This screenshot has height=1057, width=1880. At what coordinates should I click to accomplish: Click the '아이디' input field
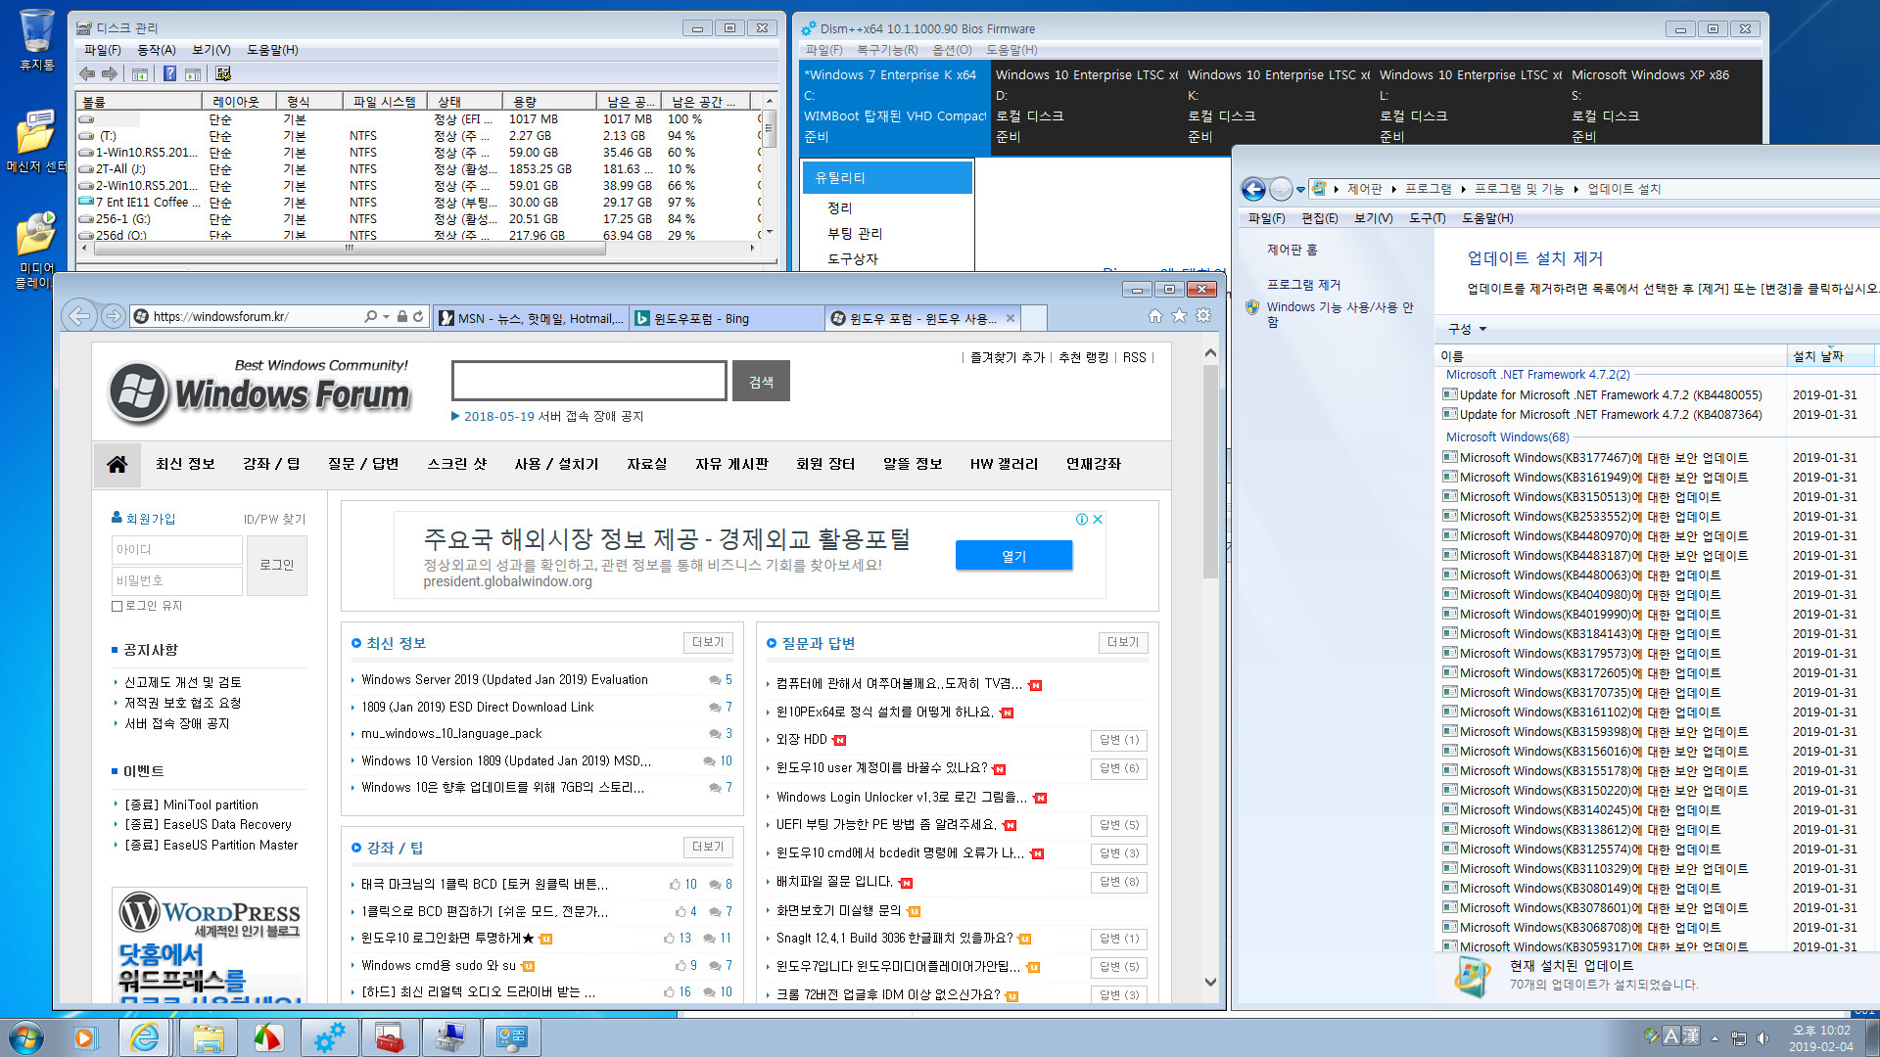point(176,550)
